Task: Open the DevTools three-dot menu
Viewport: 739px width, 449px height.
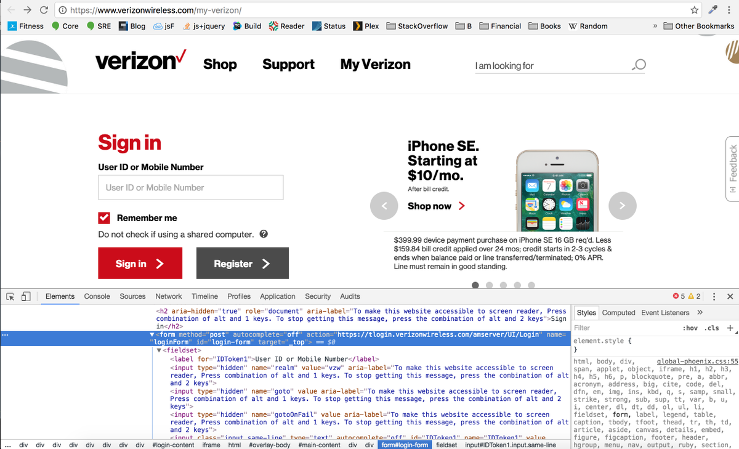Action: click(714, 296)
